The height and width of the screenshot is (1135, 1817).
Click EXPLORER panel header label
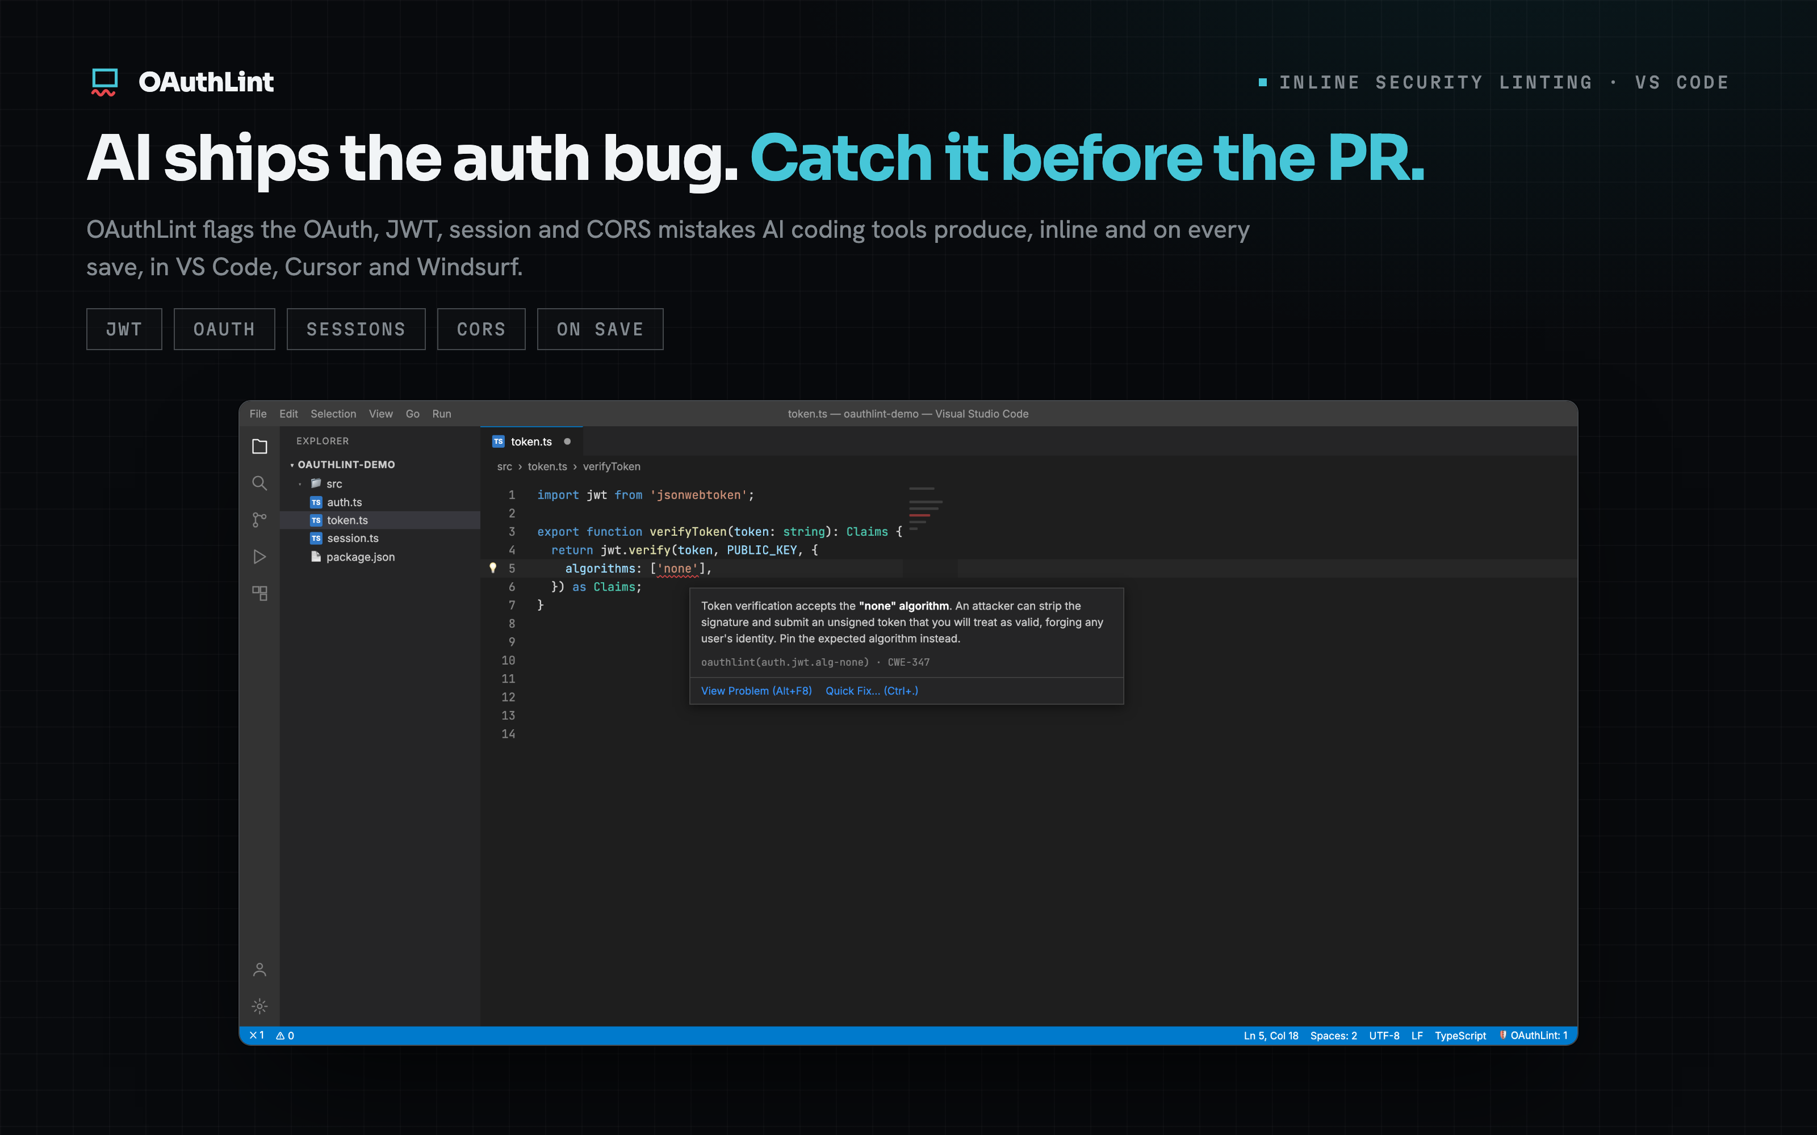(322, 440)
